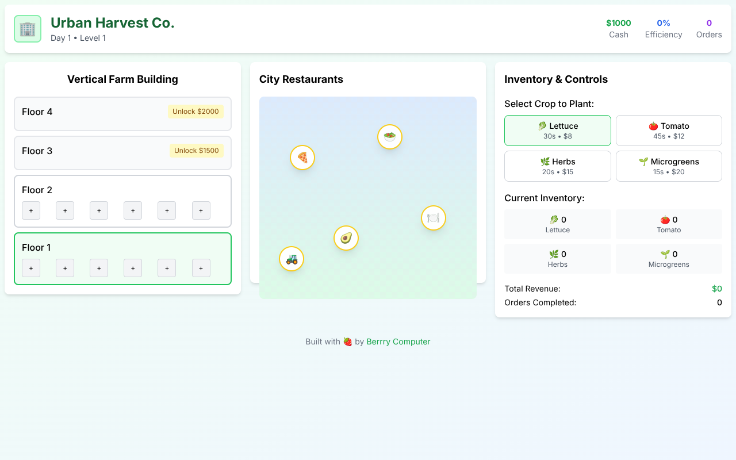Viewport: 736px width, 460px height.
Task: Plant in the last plot of Floor 2
Action: coord(201,210)
